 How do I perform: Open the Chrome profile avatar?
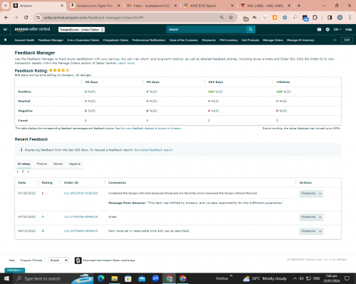pyautogui.click(x=340, y=18)
